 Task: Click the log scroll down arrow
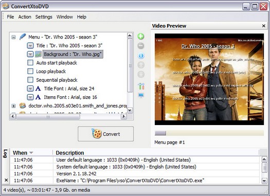264,181
